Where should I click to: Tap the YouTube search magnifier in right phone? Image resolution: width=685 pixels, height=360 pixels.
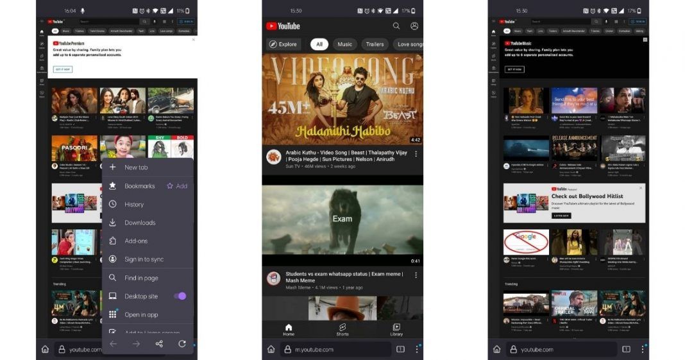(596, 21)
